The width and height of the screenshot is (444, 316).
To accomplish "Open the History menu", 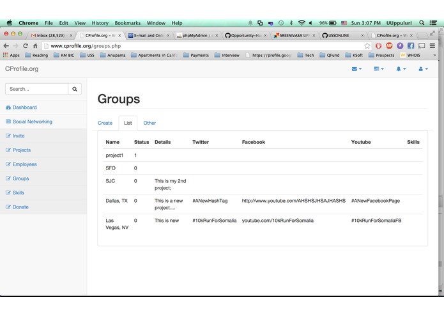I will pos(100,23).
